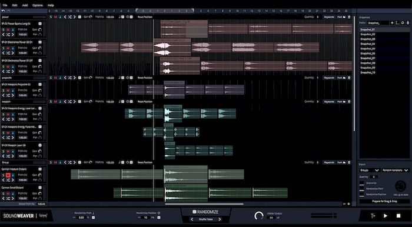Add a new snapshot with plus icon
Viewport: 412px width, 227px height.
click(x=392, y=23)
